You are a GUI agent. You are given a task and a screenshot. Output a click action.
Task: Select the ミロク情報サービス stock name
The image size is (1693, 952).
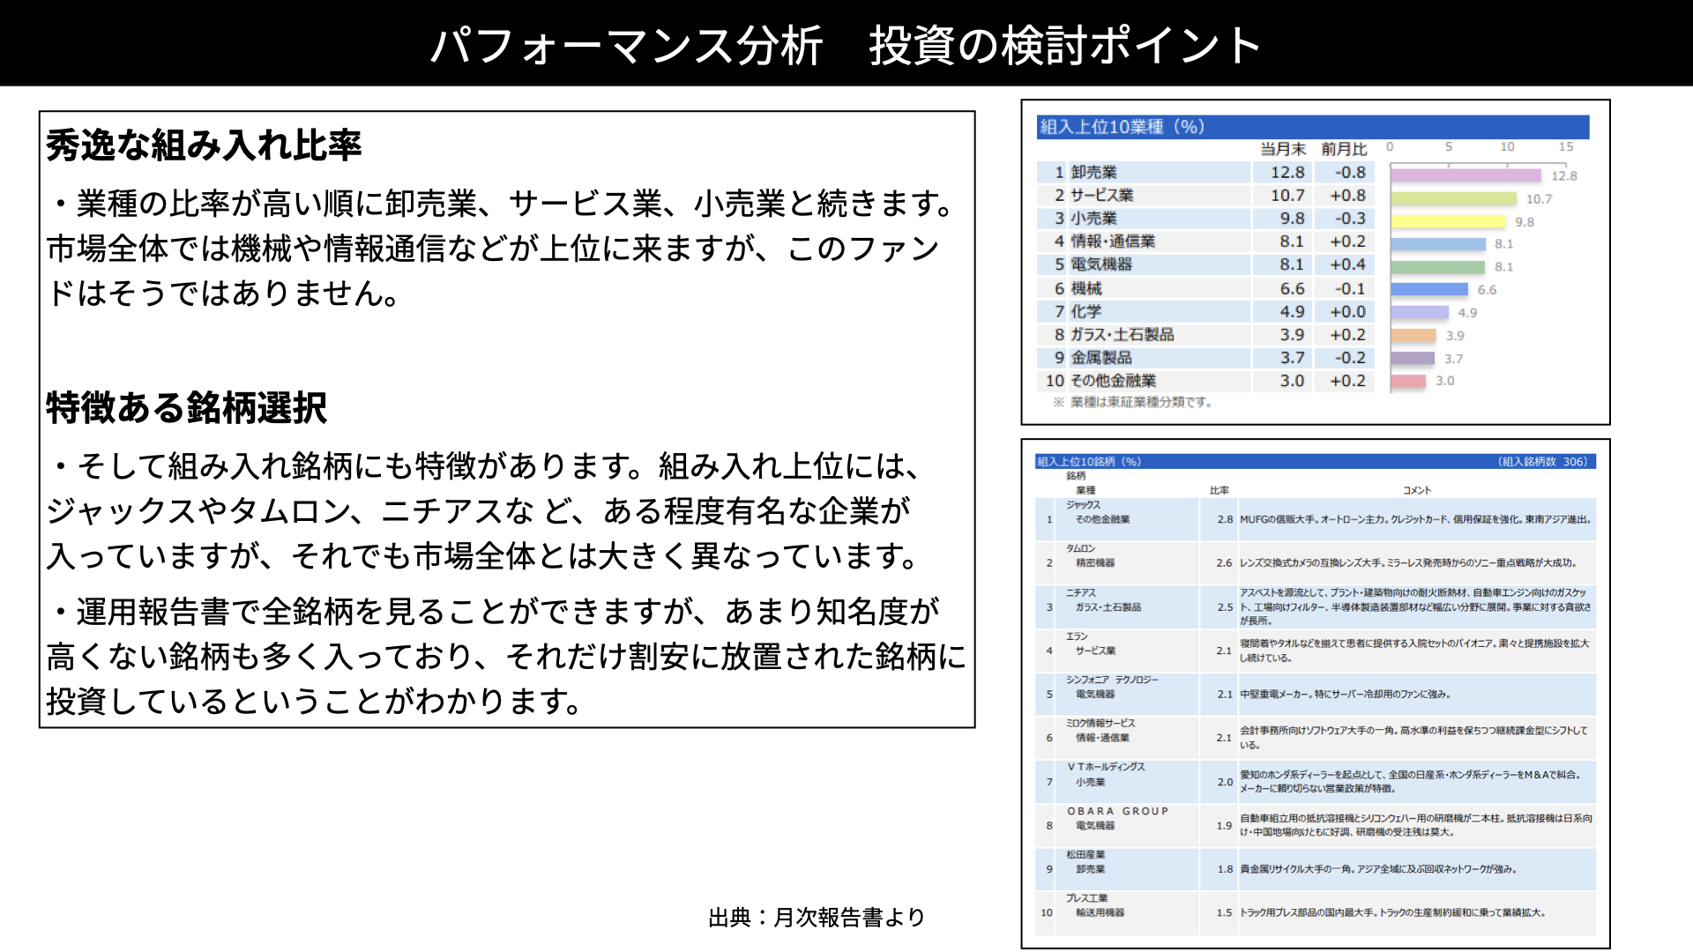click(x=1101, y=723)
